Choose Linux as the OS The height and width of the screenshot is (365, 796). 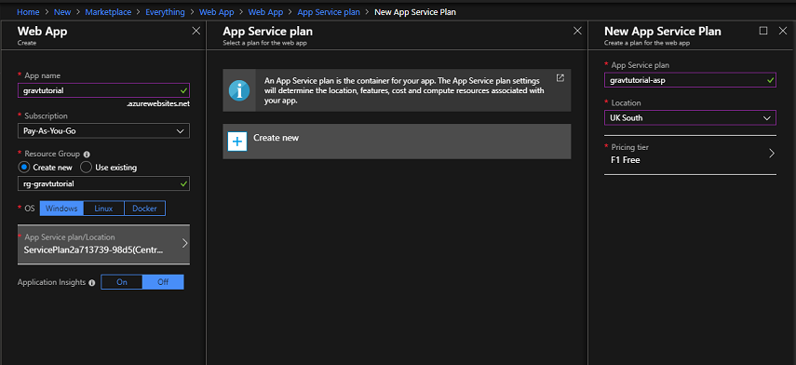(103, 209)
